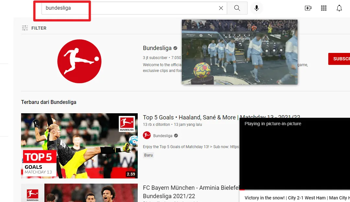Open the Victory in the snow! miniplayer title

(x=297, y=198)
